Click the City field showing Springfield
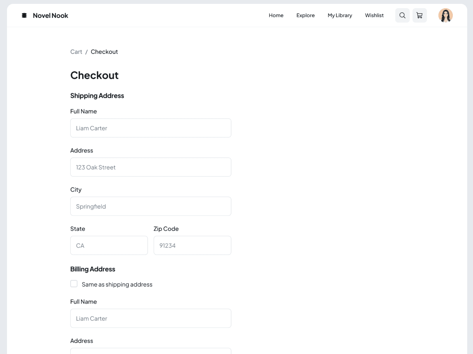 point(151,206)
